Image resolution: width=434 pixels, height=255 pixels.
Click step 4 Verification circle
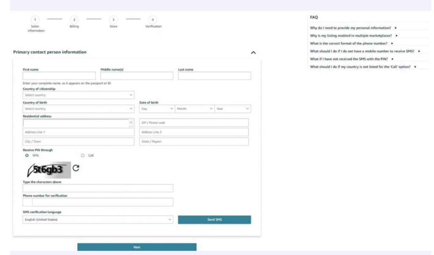click(153, 19)
